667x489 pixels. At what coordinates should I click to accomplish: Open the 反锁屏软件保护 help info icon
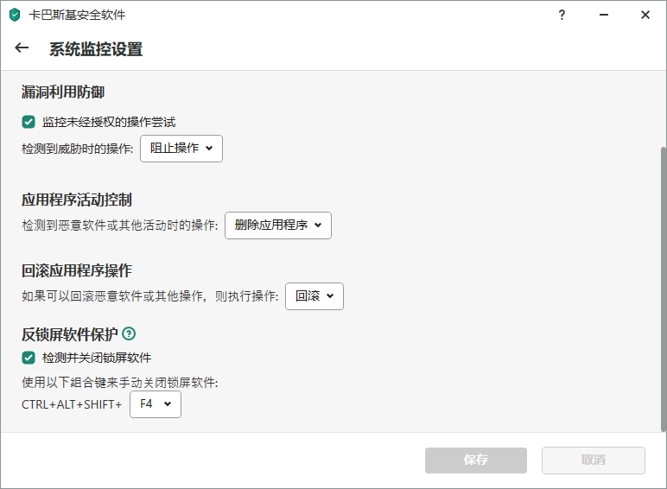[x=129, y=333]
